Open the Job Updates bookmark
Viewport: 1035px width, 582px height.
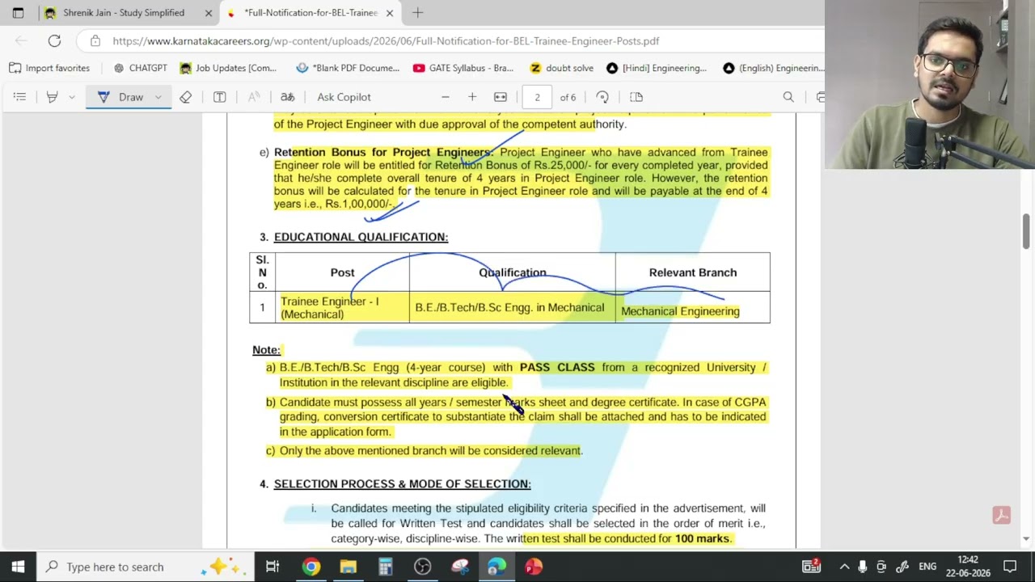(x=228, y=68)
